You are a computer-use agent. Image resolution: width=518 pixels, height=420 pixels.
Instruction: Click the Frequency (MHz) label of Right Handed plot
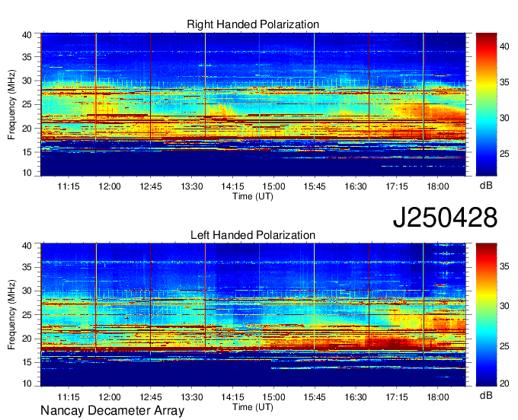click(11, 104)
